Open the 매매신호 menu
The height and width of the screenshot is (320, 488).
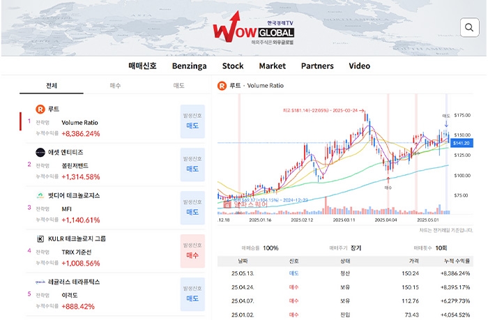coord(143,66)
